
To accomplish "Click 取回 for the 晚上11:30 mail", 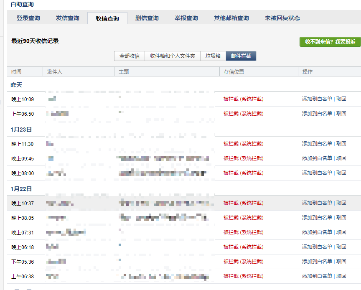I will (x=341, y=144).
